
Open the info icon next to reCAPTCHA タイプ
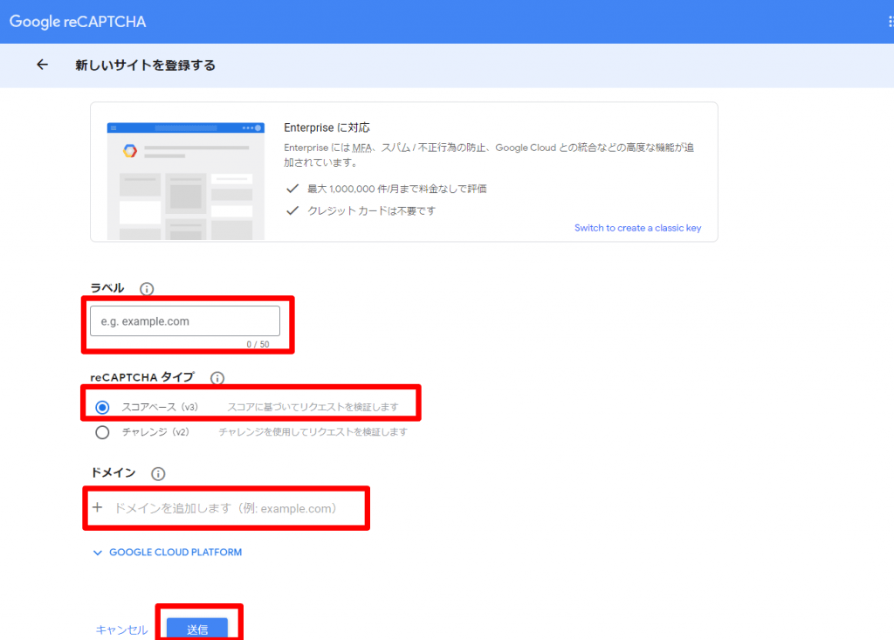point(217,377)
